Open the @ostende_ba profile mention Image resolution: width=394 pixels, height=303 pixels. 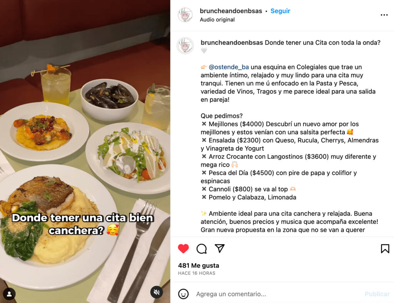tap(229, 67)
